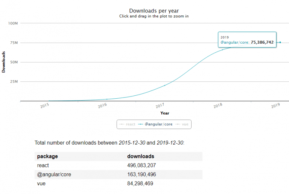Click the 'package' table column header
The width and height of the screenshot is (289, 194).
coord(47,156)
